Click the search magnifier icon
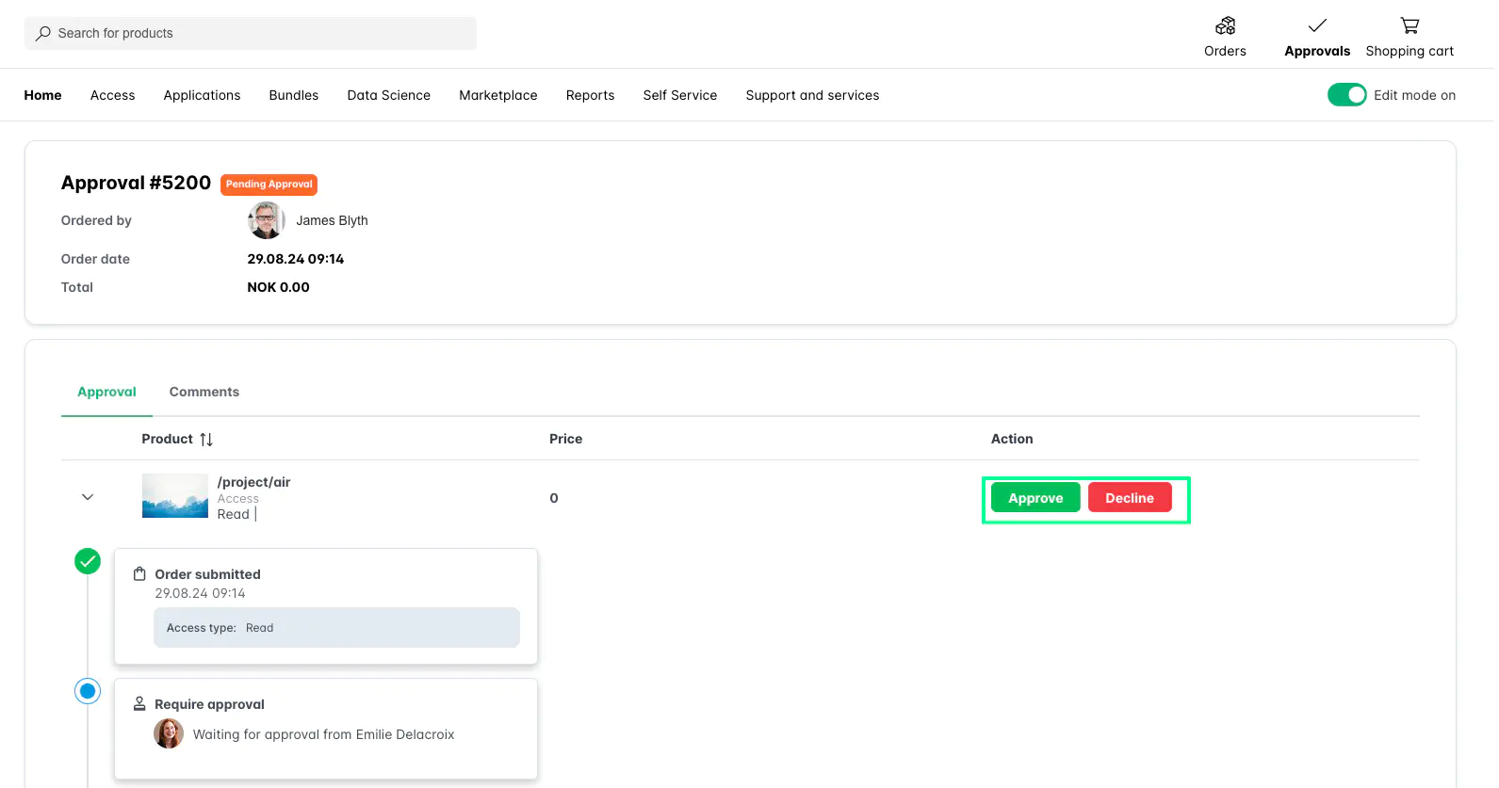The image size is (1499, 788). [x=43, y=33]
